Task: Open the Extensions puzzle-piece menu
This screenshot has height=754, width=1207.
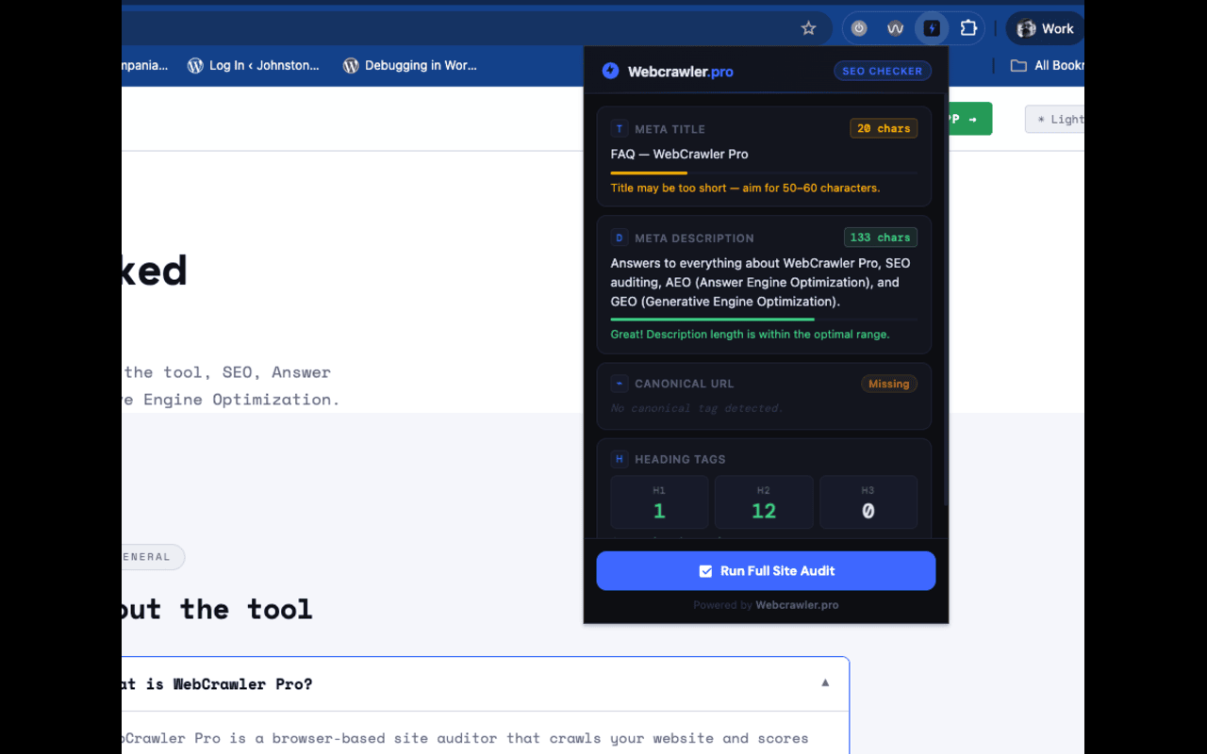Action: click(968, 28)
